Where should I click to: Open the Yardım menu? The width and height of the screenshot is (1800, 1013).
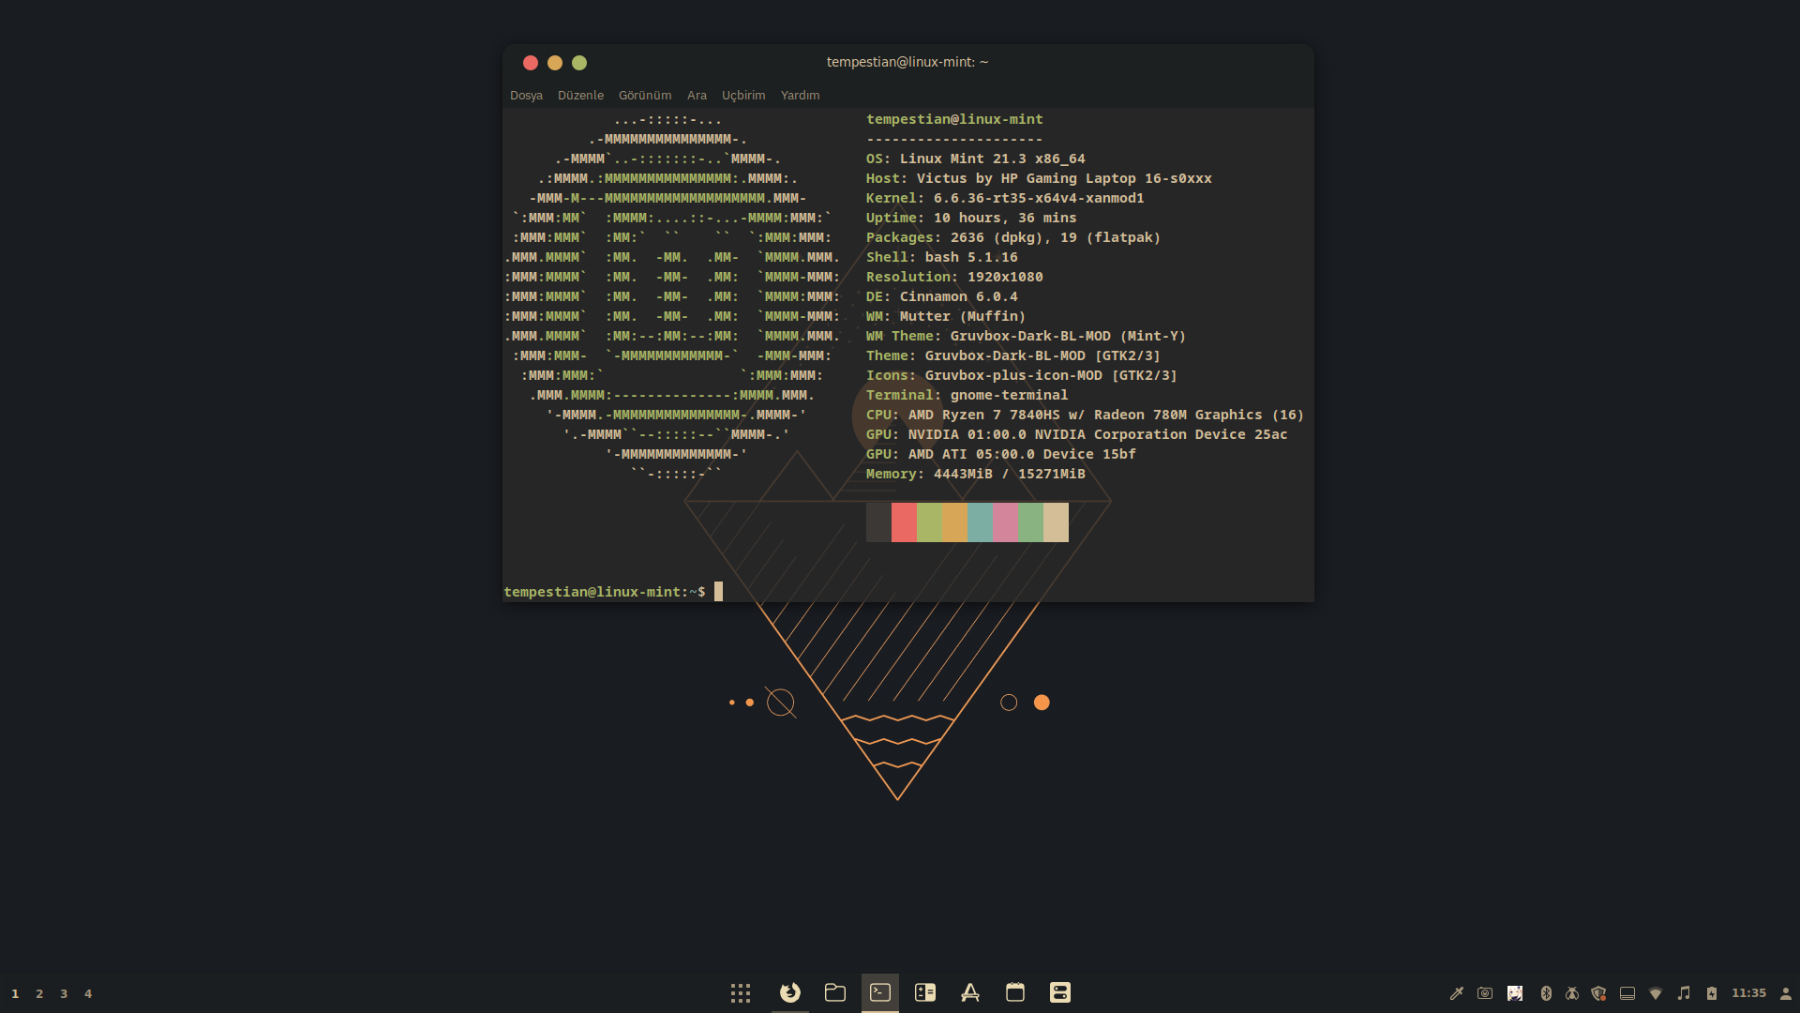click(x=800, y=96)
